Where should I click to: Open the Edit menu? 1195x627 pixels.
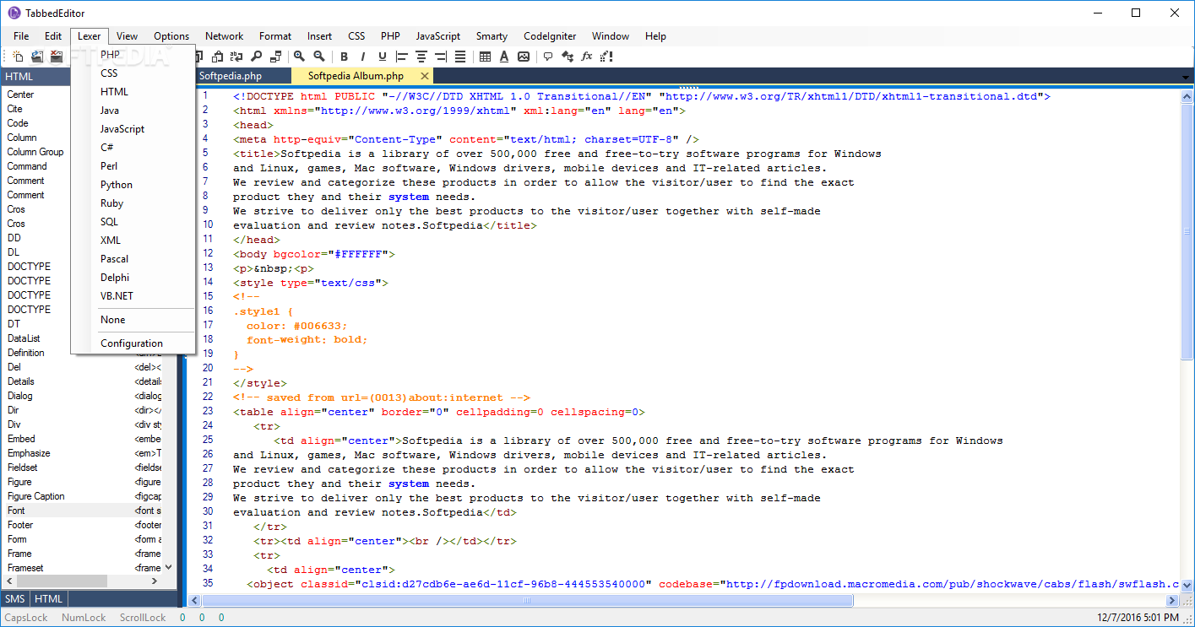[x=53, y=36]
